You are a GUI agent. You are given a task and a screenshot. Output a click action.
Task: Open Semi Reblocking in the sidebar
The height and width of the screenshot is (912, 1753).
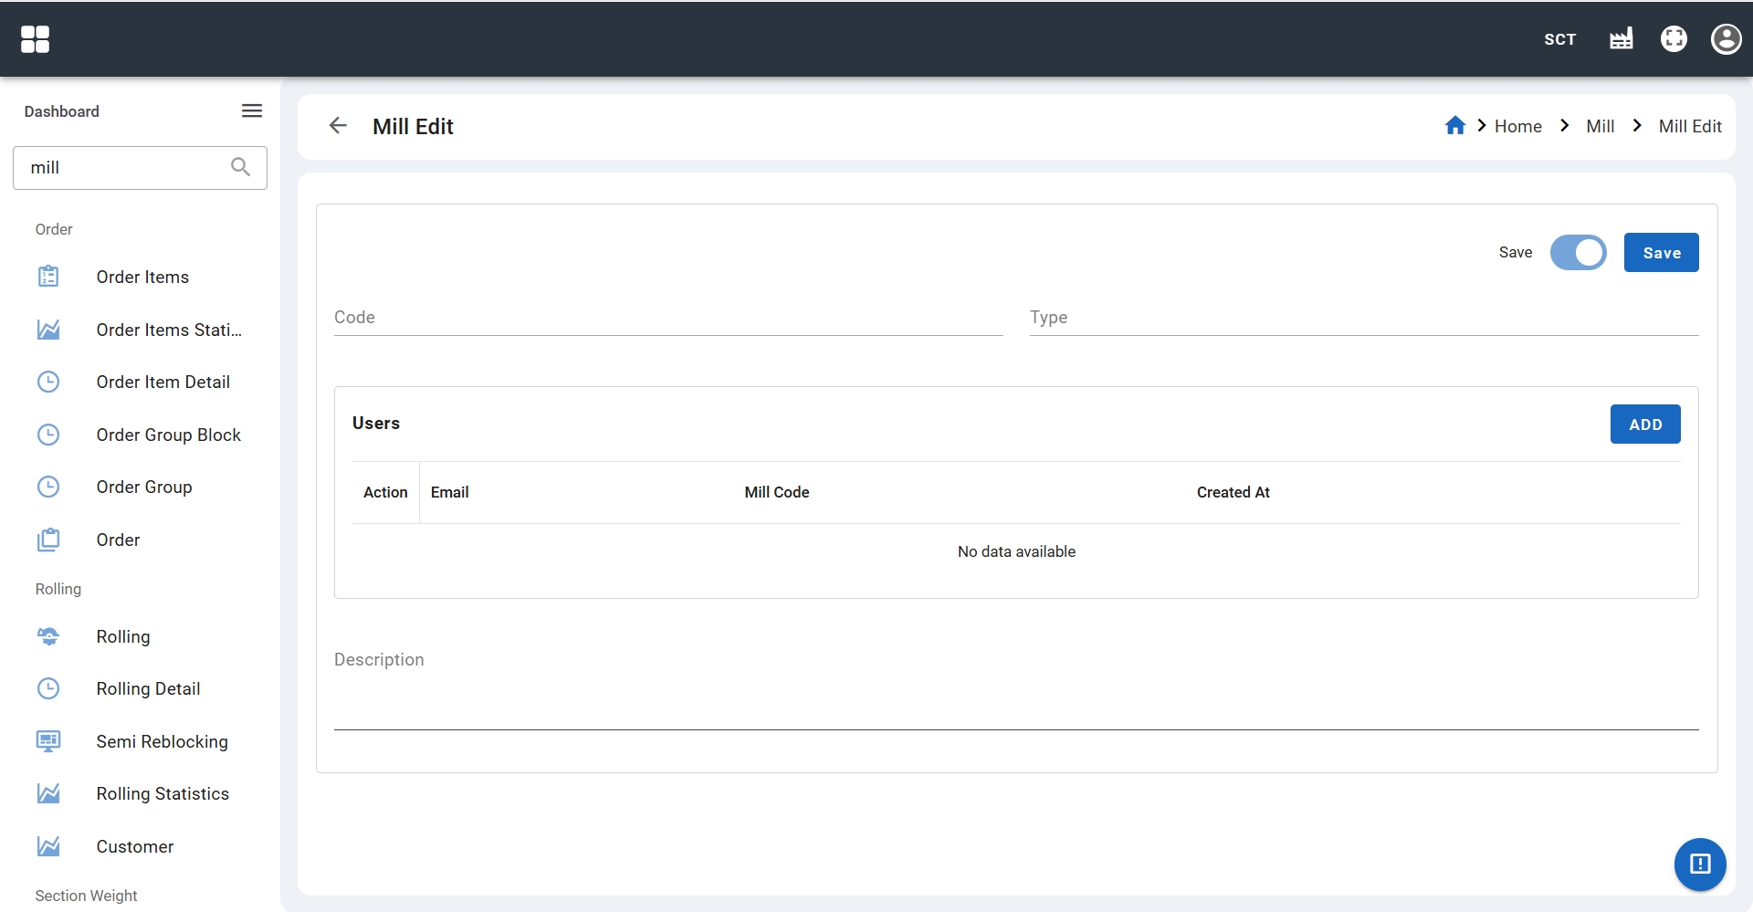[162, 742]
